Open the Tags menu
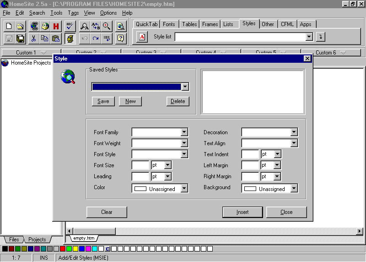 (x=73, y=13)
